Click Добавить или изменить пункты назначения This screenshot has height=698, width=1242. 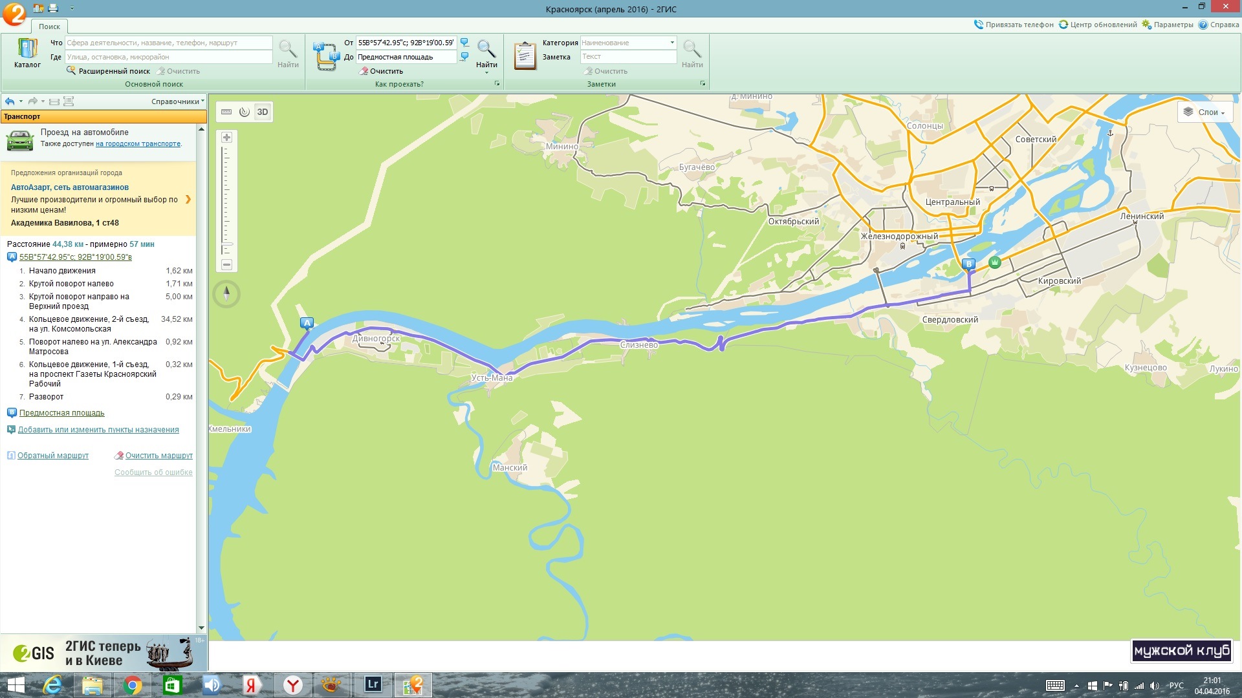pos(98,430)
